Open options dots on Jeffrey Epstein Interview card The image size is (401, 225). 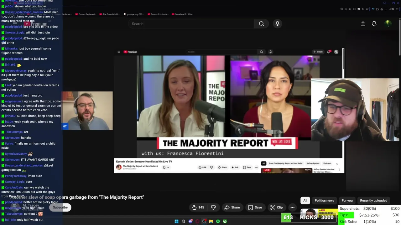pyautogui.click(x=339, y=170)
